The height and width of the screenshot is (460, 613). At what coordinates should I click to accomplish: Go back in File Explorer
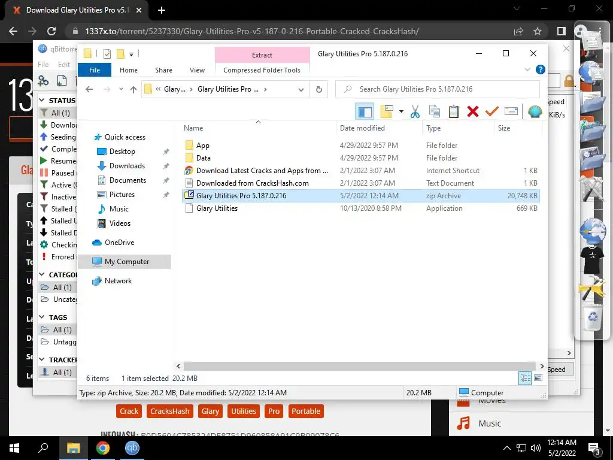(89, 89)
